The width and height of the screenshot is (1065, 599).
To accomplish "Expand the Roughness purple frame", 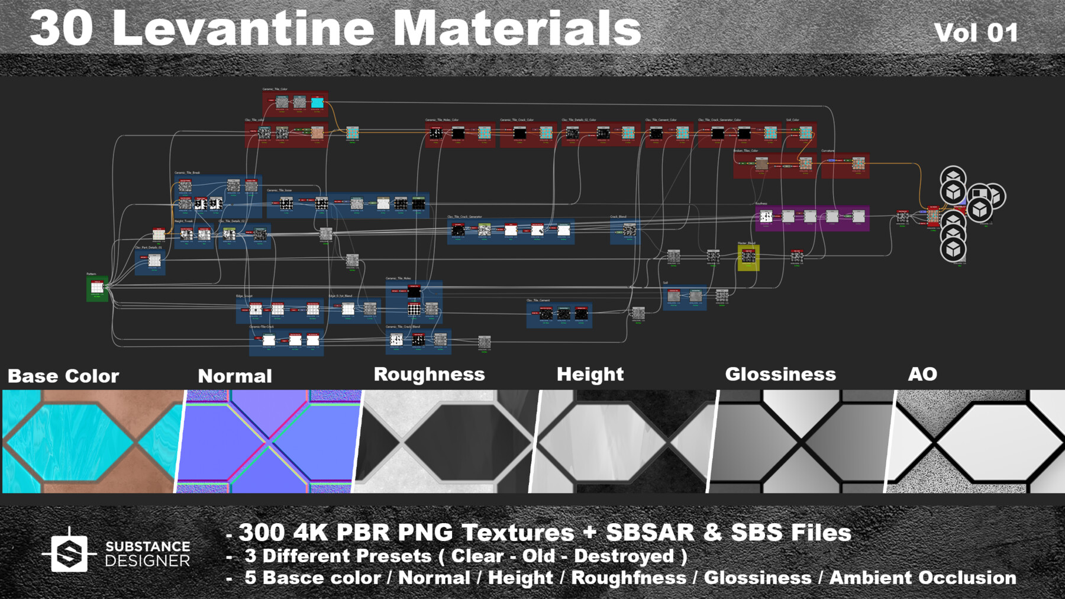I will (761, 203).
